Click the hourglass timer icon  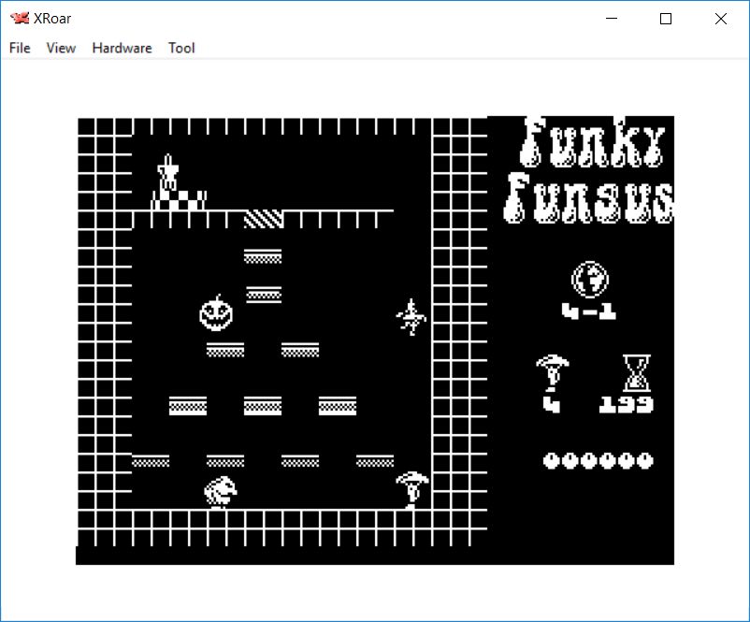tap(636, 372)
